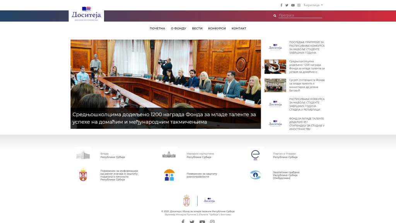
Task: Open the Влада Републике Србије link
Action: click(x=113, y=155)
